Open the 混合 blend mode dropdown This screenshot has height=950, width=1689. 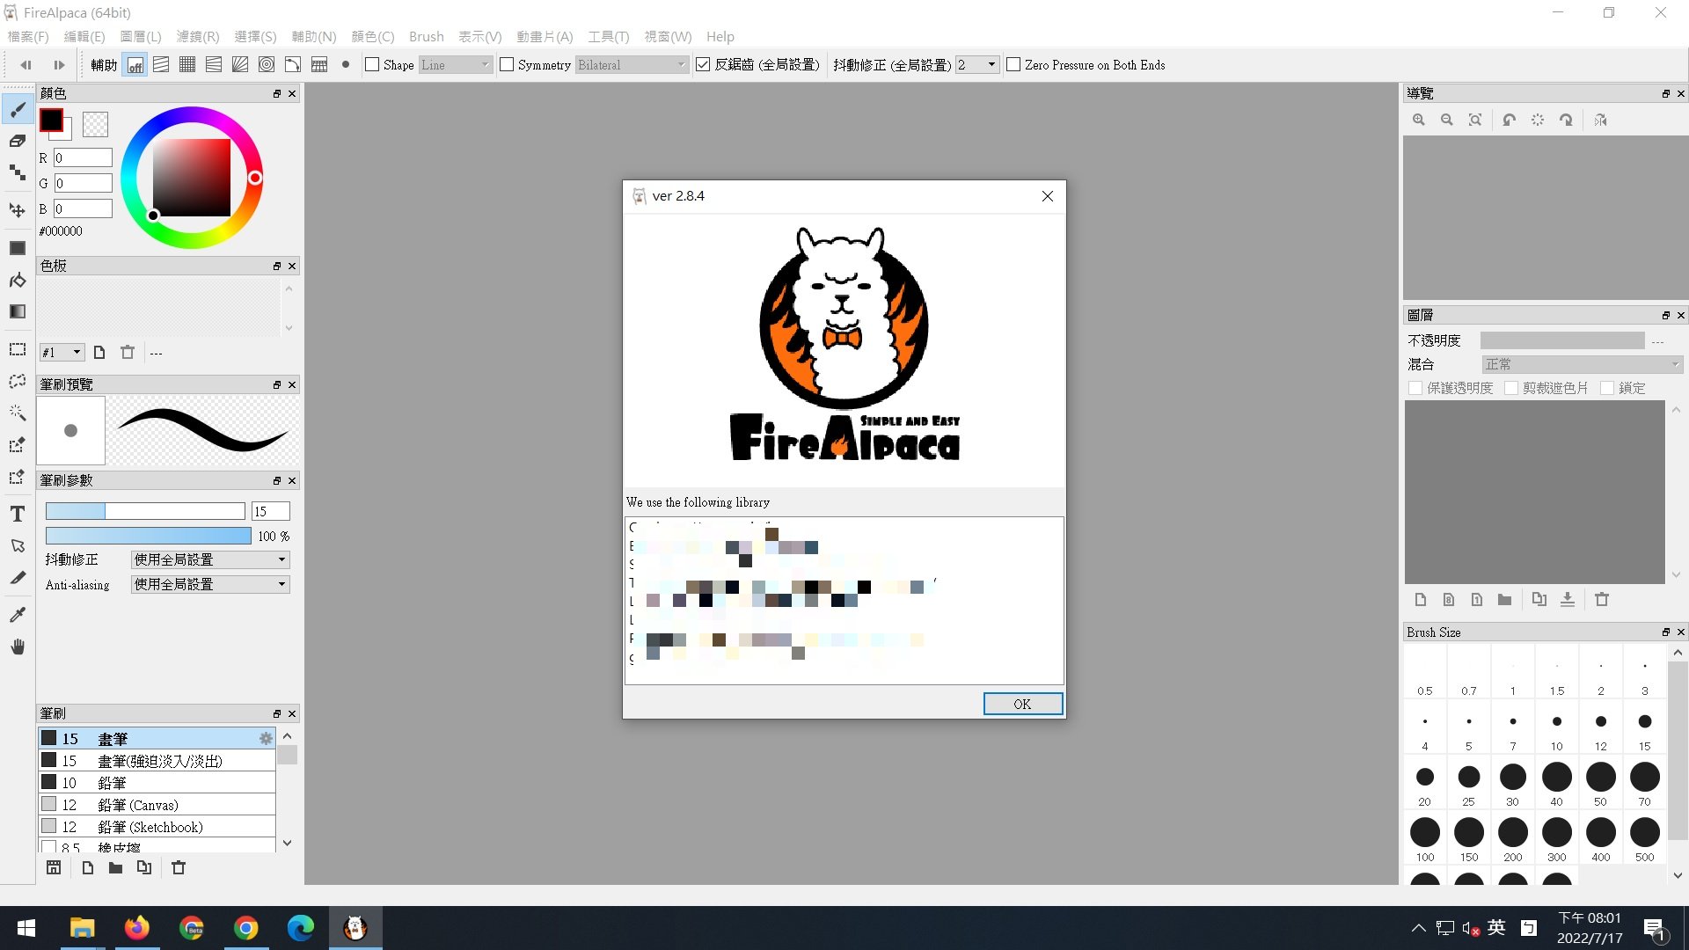tap(1582, 364)
